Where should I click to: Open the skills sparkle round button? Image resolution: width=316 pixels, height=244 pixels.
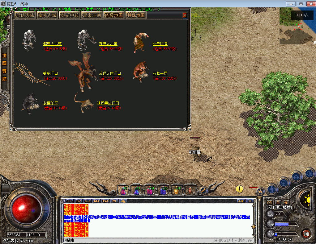coord(296,177)
